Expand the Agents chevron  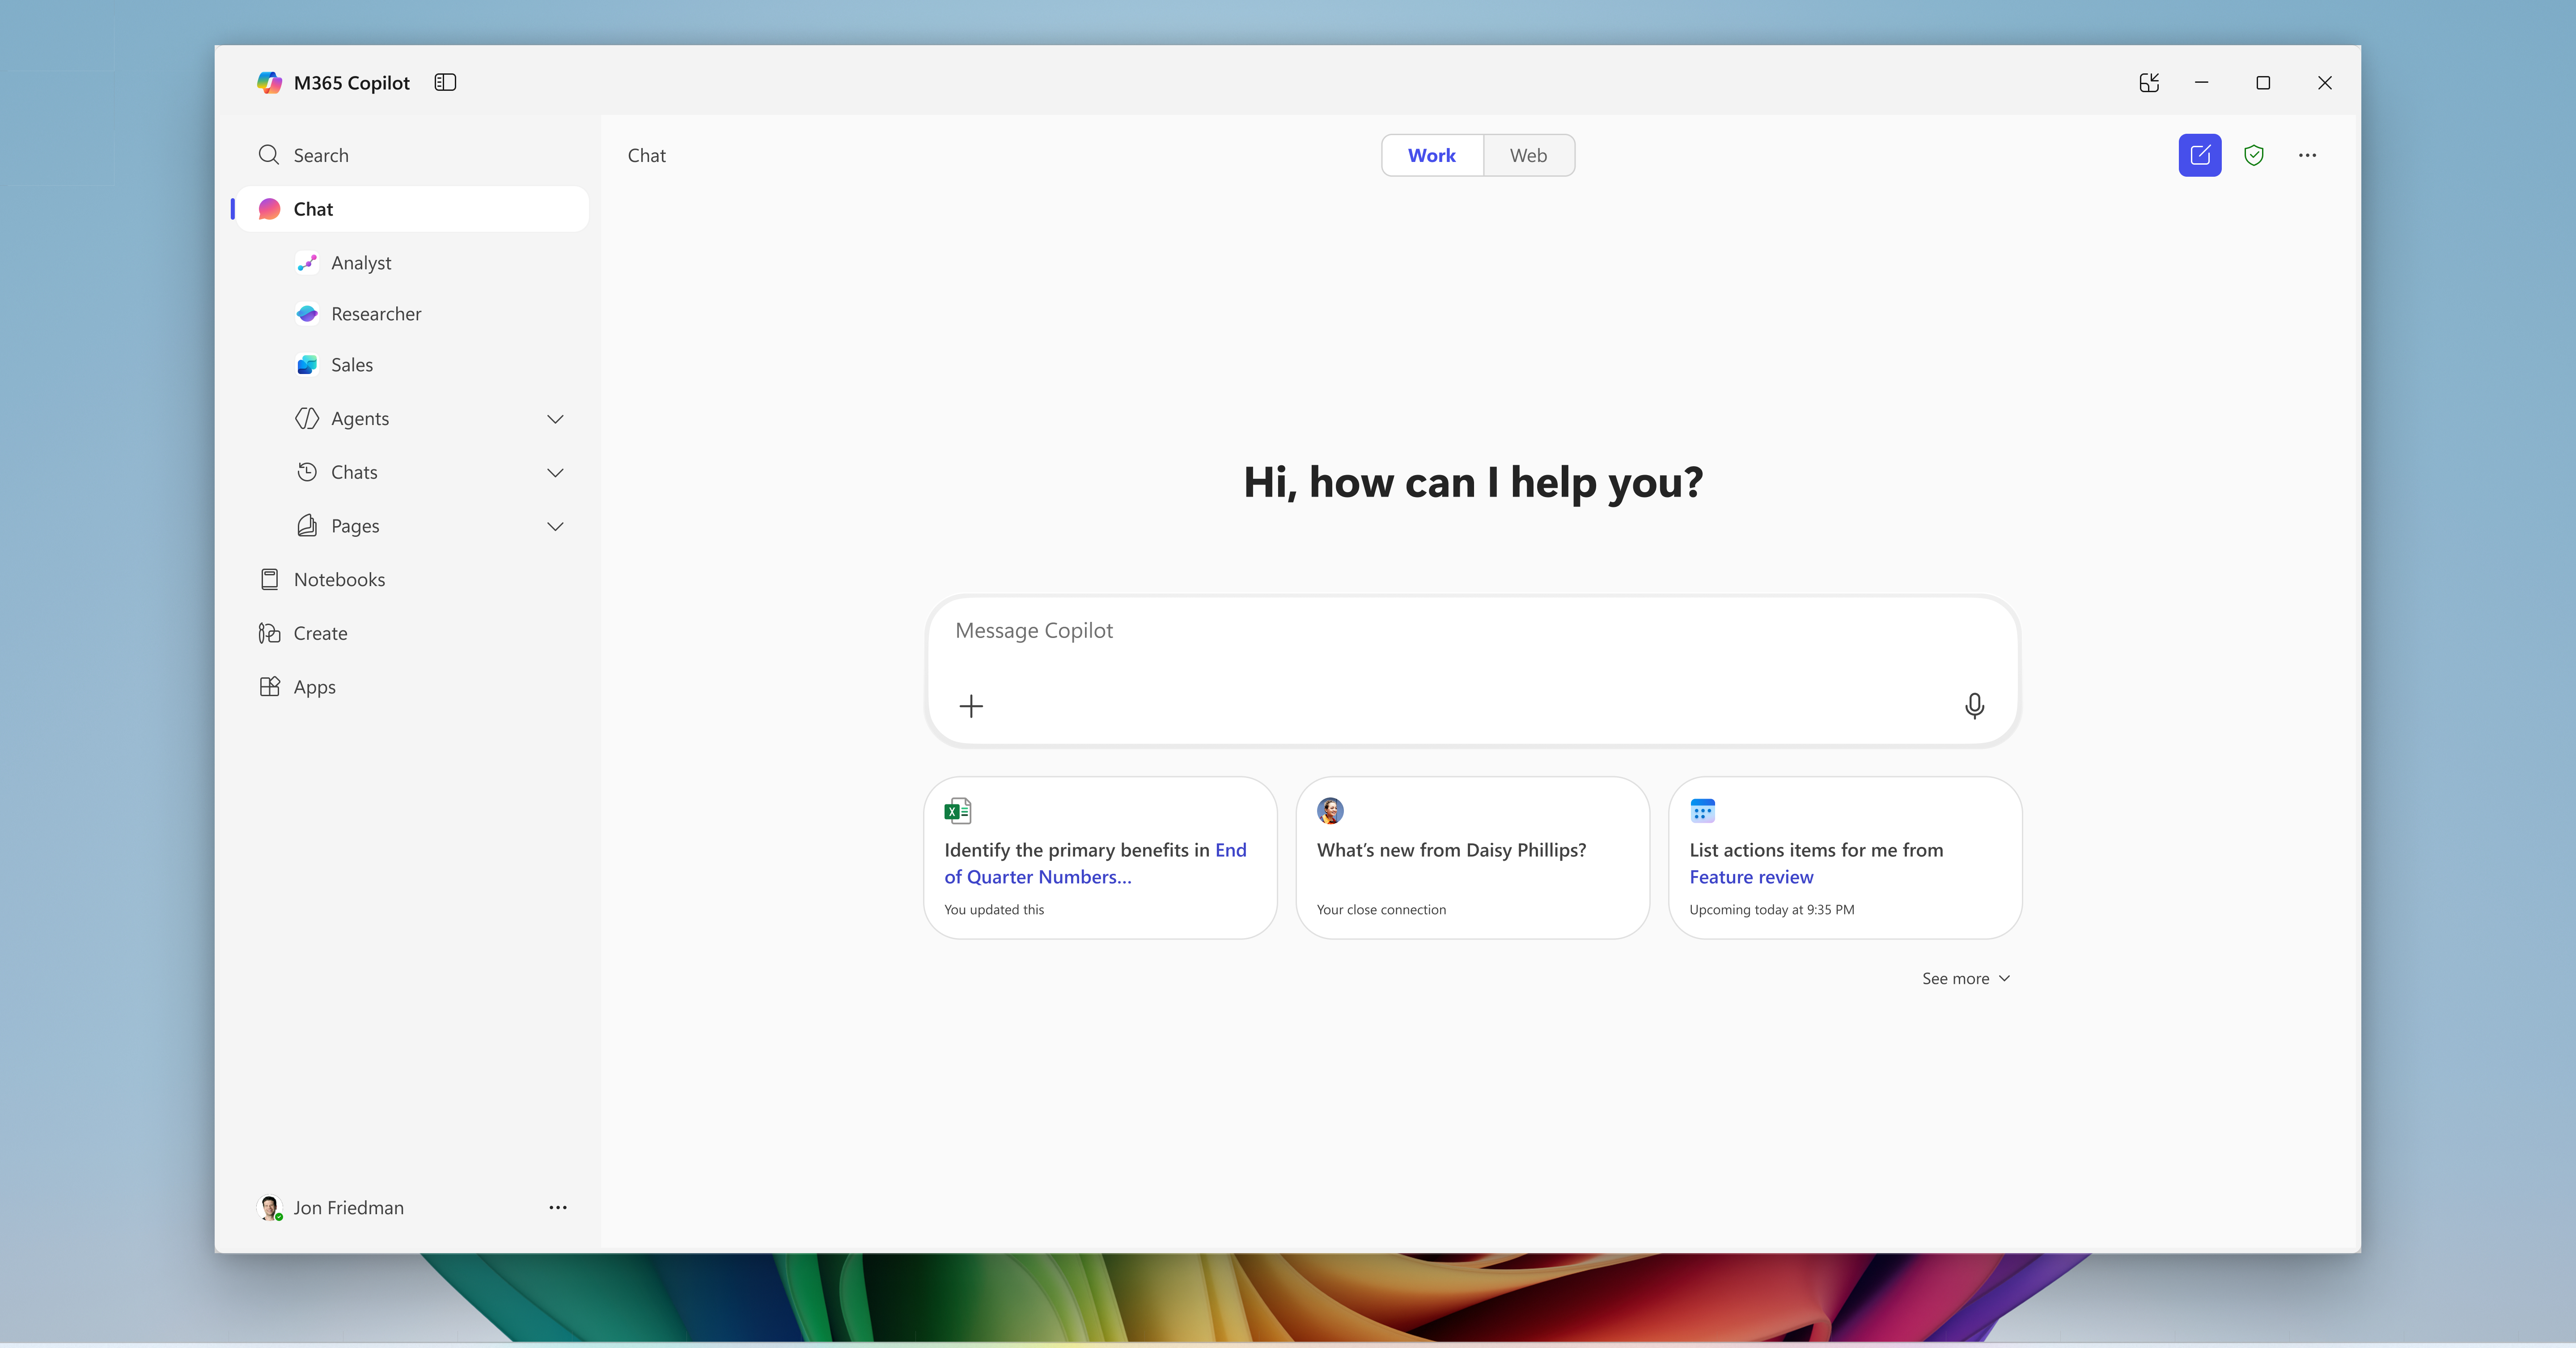click(555, 418)
